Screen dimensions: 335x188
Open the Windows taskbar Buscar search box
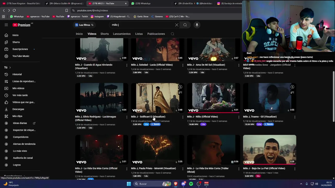[153, 184]
